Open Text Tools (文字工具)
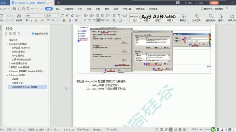 [197, 18]
